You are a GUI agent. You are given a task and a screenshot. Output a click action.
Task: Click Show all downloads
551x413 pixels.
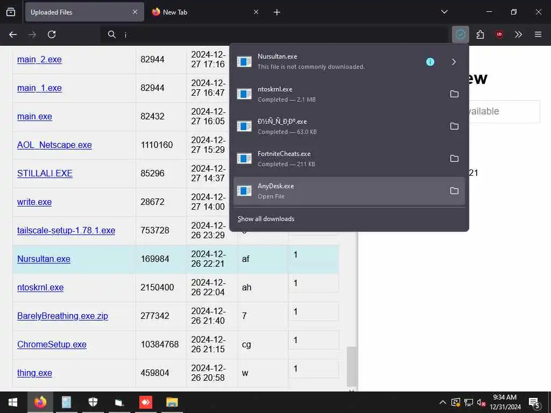(x=266, y=219)
